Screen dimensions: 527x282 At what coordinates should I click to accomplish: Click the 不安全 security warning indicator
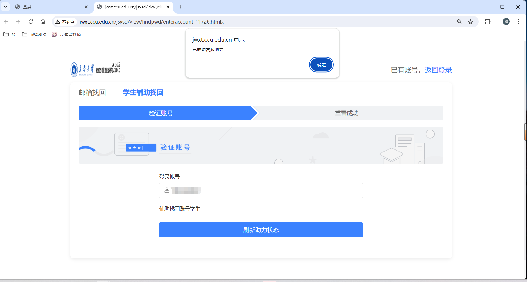65,22
